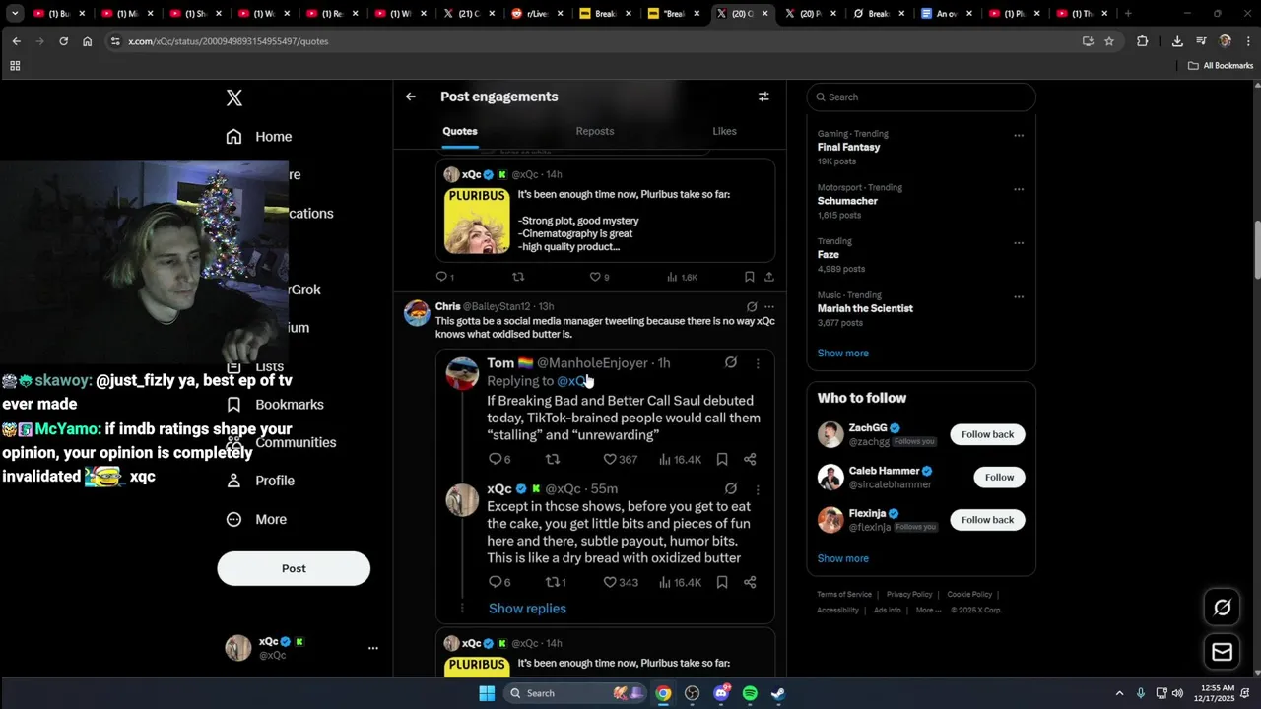The image size is (1261, 709).
Task: Open Spotify from the Windows taskbar
Action: tap(750, 693)
